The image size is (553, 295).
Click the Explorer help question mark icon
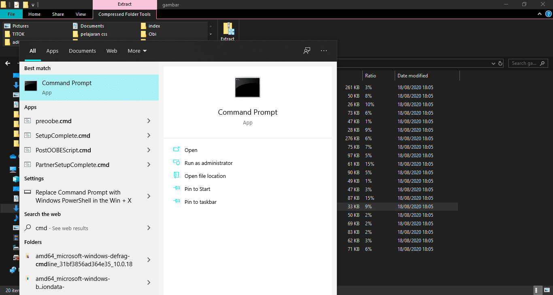point(549,14)
